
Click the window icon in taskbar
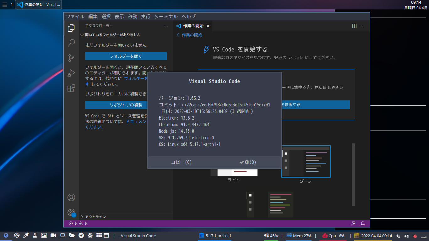[x=106, y=235]
